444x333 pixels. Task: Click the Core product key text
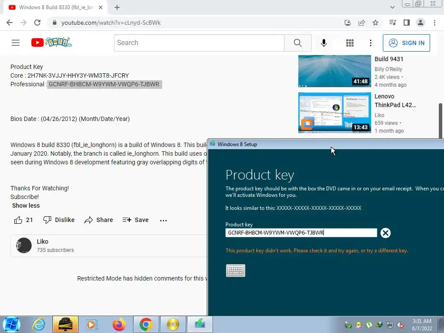78,75
